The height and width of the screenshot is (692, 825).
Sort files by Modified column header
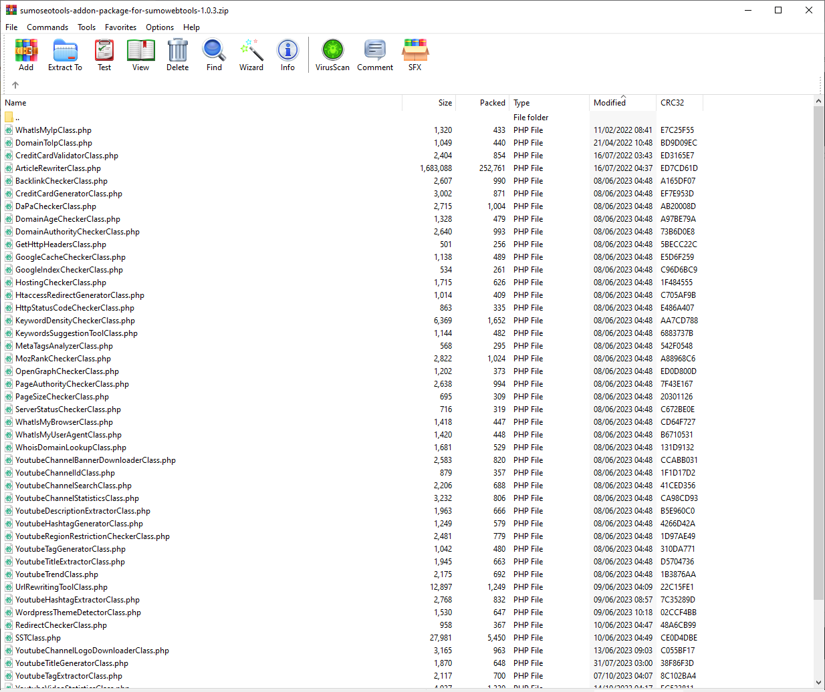coord(610,103)
